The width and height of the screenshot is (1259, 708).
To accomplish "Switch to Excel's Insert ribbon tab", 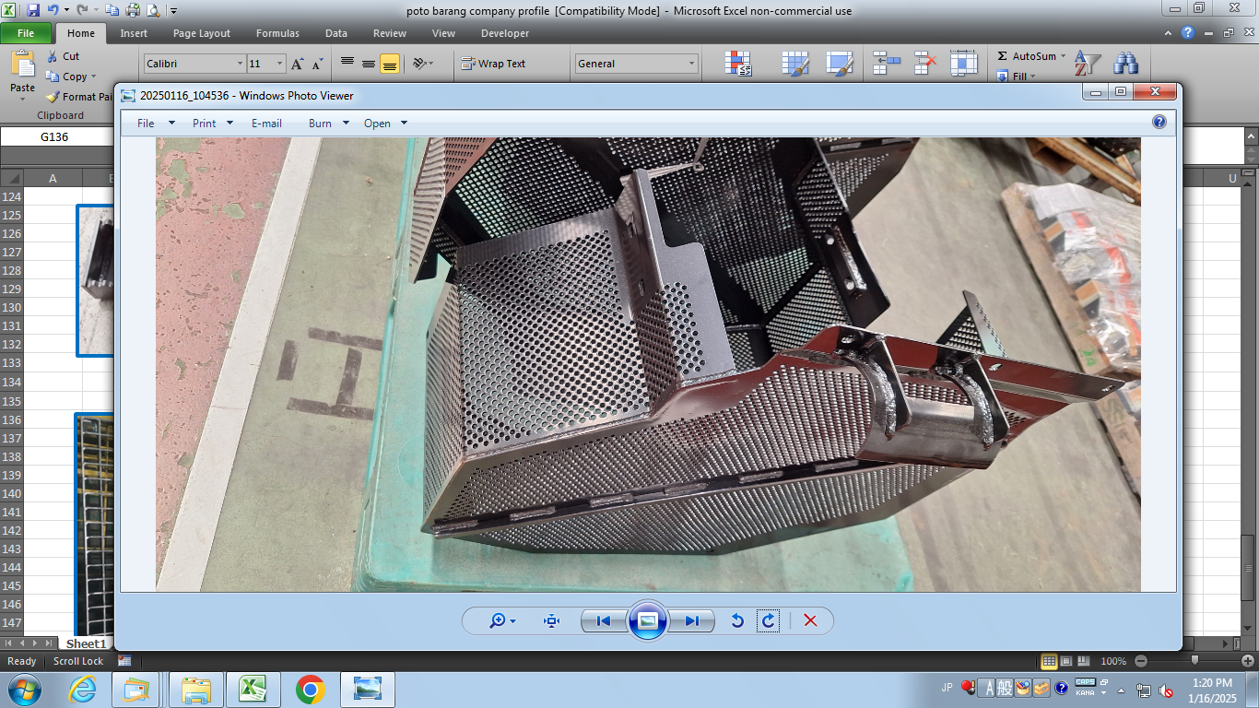I will [134, 33].
